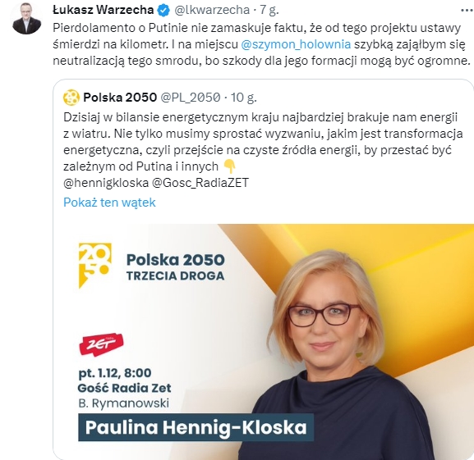
Task: Click the @PL_2050 handle
Action: point(191,97)
